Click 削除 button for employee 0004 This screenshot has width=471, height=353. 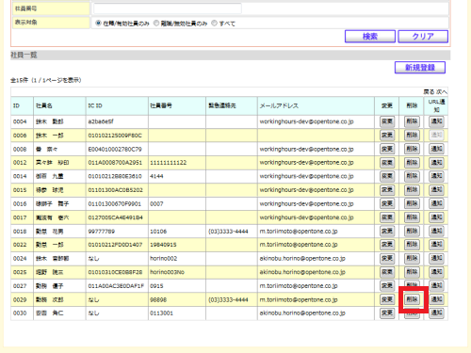[412, 121]
